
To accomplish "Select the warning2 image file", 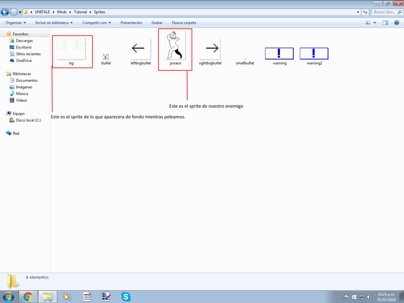I will [x=314, y=56].
